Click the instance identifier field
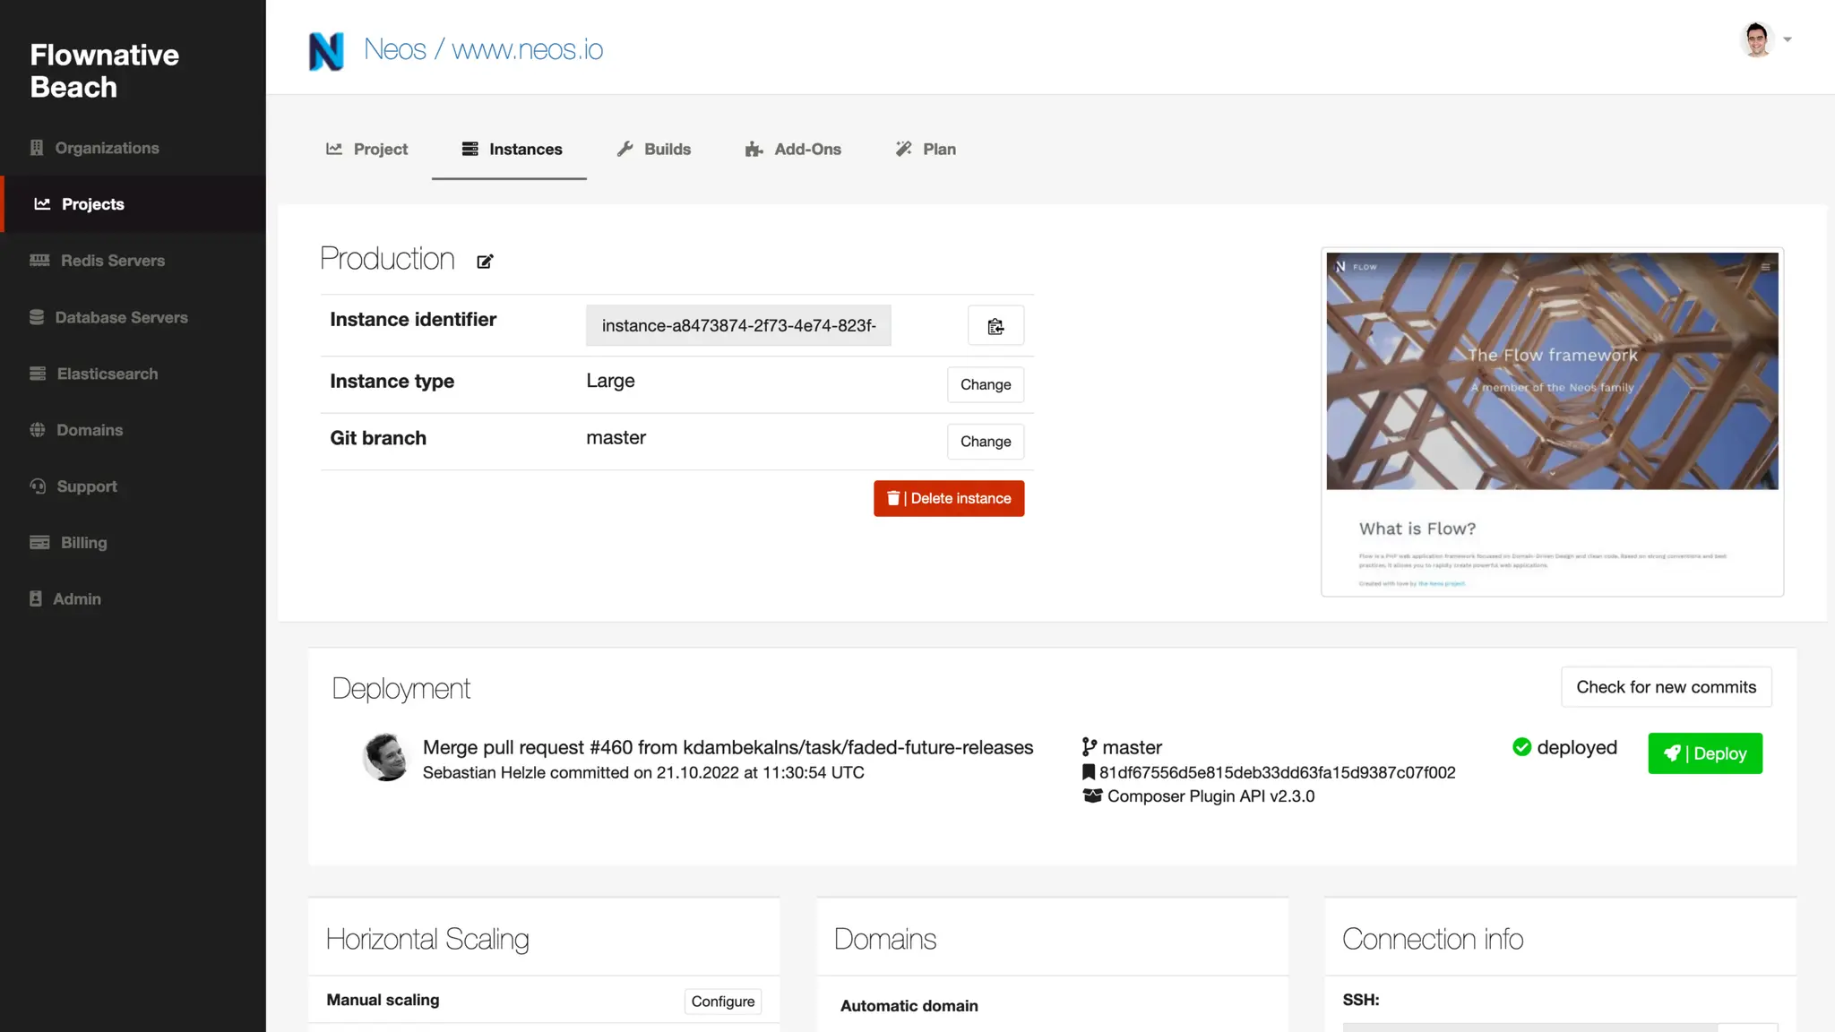The image size is (1835, 1032). pos(738,326)
